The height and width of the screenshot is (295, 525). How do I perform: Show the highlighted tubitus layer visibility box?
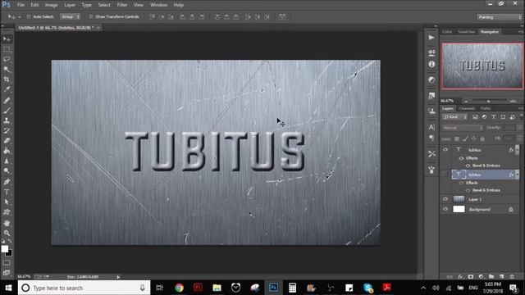445,175
